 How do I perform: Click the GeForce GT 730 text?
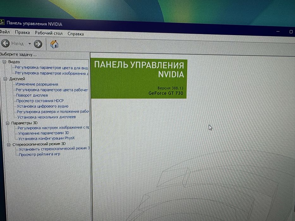[x=166, y=93]
